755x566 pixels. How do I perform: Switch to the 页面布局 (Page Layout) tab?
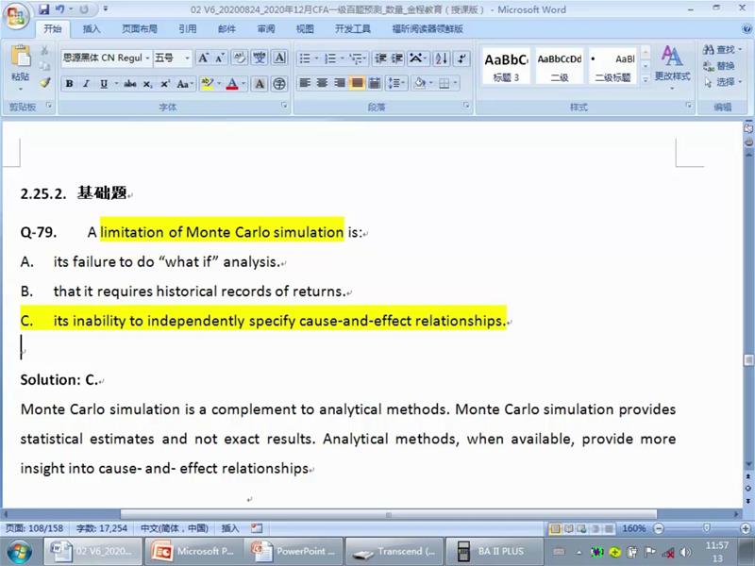(x=140, y=29)
